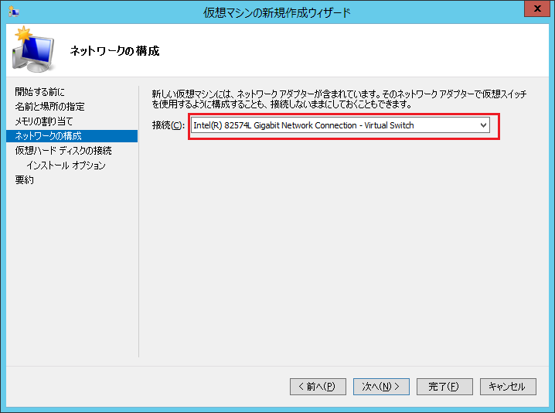Go to the 要約 step
The height and width of the screenshot is (413, 555).
[x=25, y=180]
